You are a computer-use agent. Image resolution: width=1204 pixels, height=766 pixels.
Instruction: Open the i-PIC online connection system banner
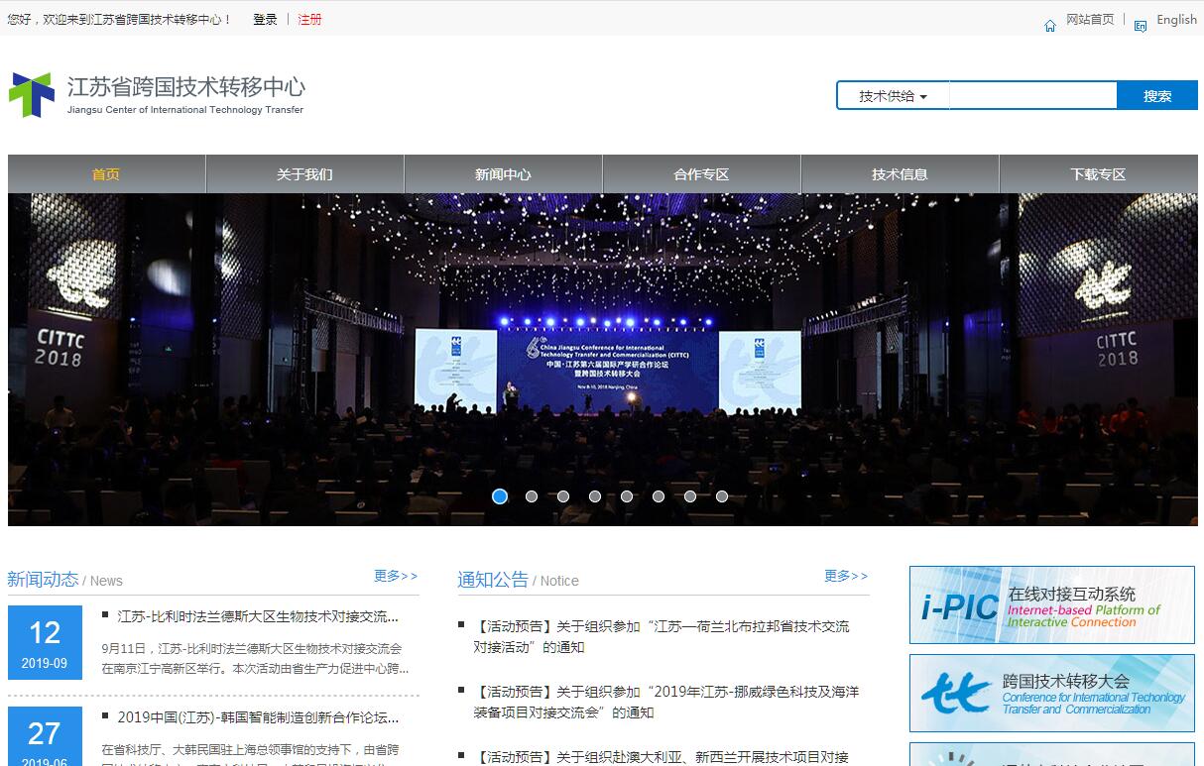(x=1051, y=605)
